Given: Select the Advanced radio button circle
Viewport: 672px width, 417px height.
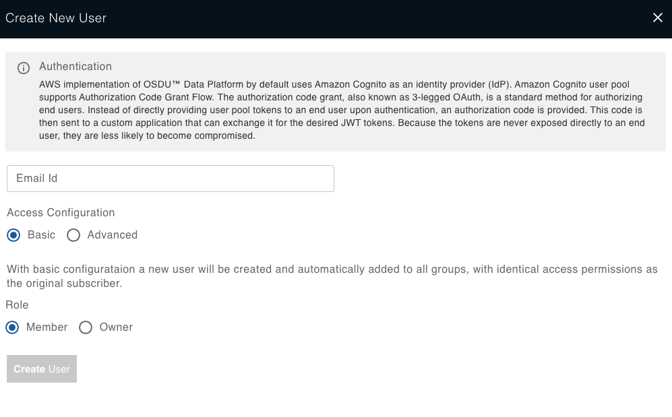Looking at the screenshot, I should (x=73, y=235).
